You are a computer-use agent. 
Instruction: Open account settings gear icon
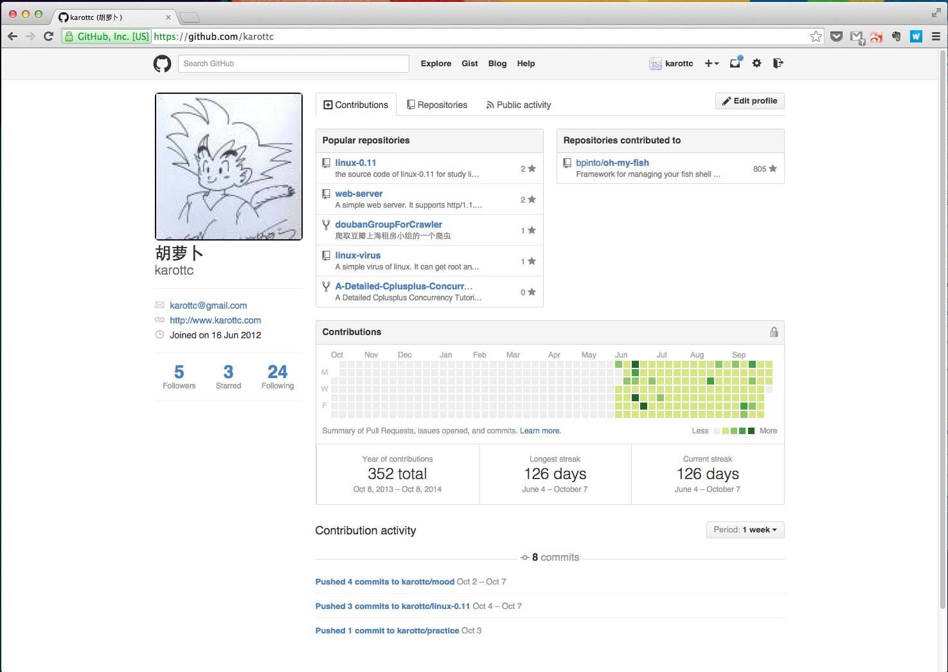[x=757, y=63]
